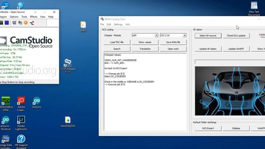The height and width of the screenshot is (149, 265).
Task: Open the File menu in BMW Coding Tool
Action: click(102, 24)
